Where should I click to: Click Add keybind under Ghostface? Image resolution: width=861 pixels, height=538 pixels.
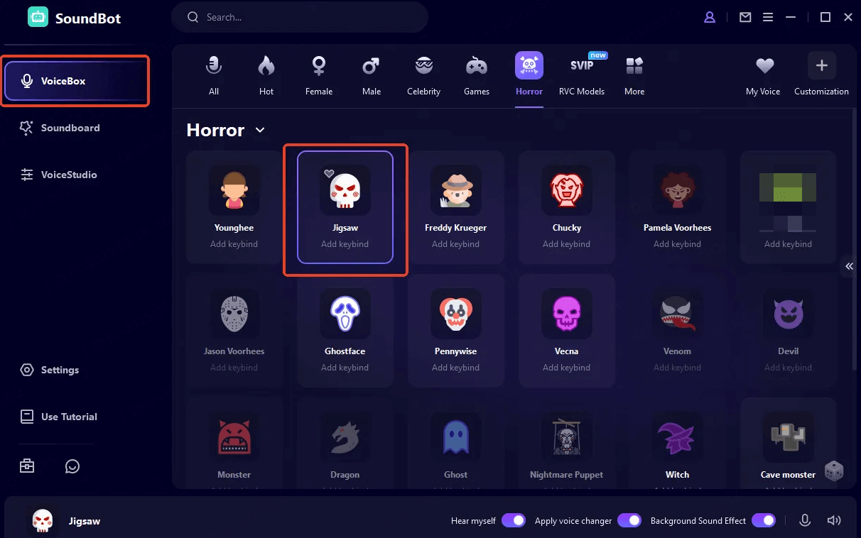point(345,368)
